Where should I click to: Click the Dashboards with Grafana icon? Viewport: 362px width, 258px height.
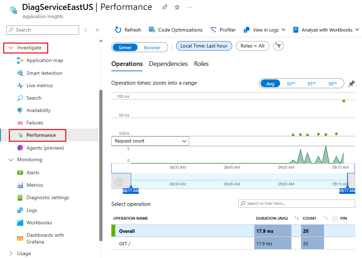(20, 239)
